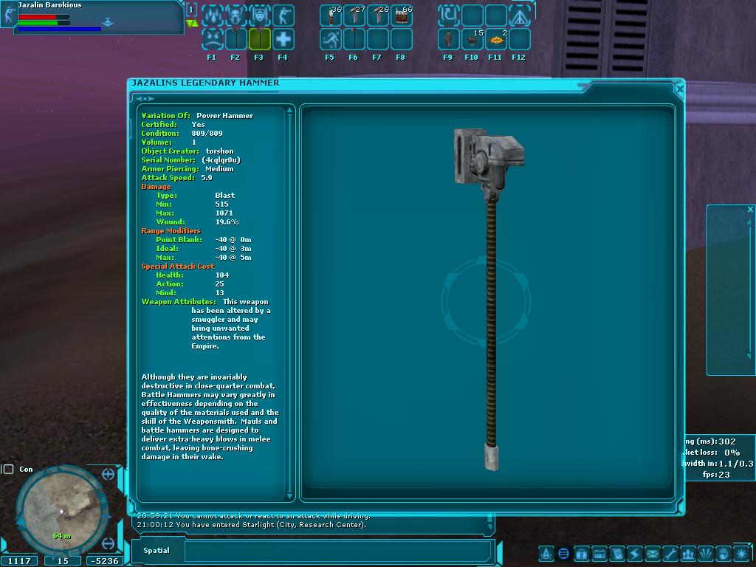Click the arrows handle atop examine window
This screenshot has width=756, height=567.
(x=145, y=99)
